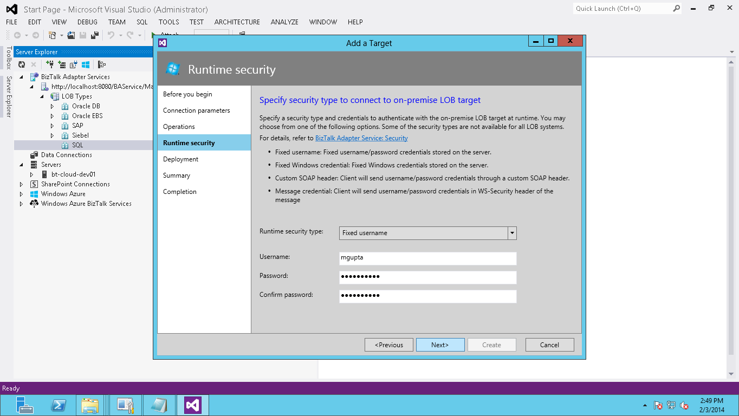Click the Visual Studio logo in dialog title bar
739x416 pixels.
[x=162, y=43]
